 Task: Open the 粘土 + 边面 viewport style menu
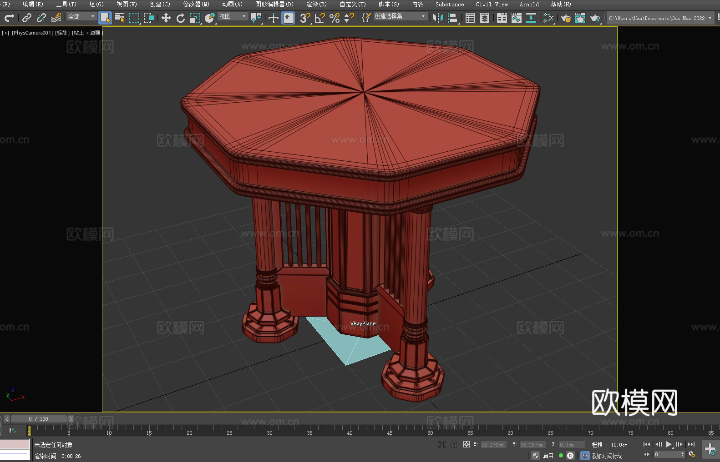87,33
